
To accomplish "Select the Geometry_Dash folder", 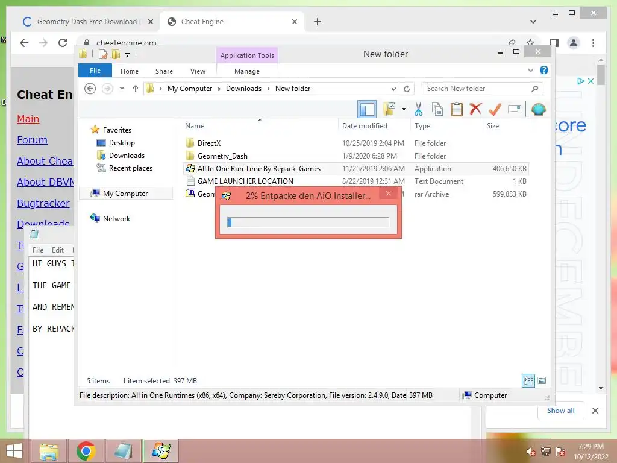I will (222, 156).
